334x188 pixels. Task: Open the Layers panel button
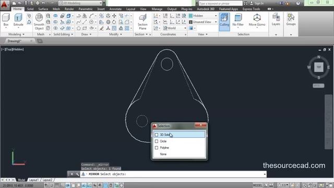[x=276, y=19]
